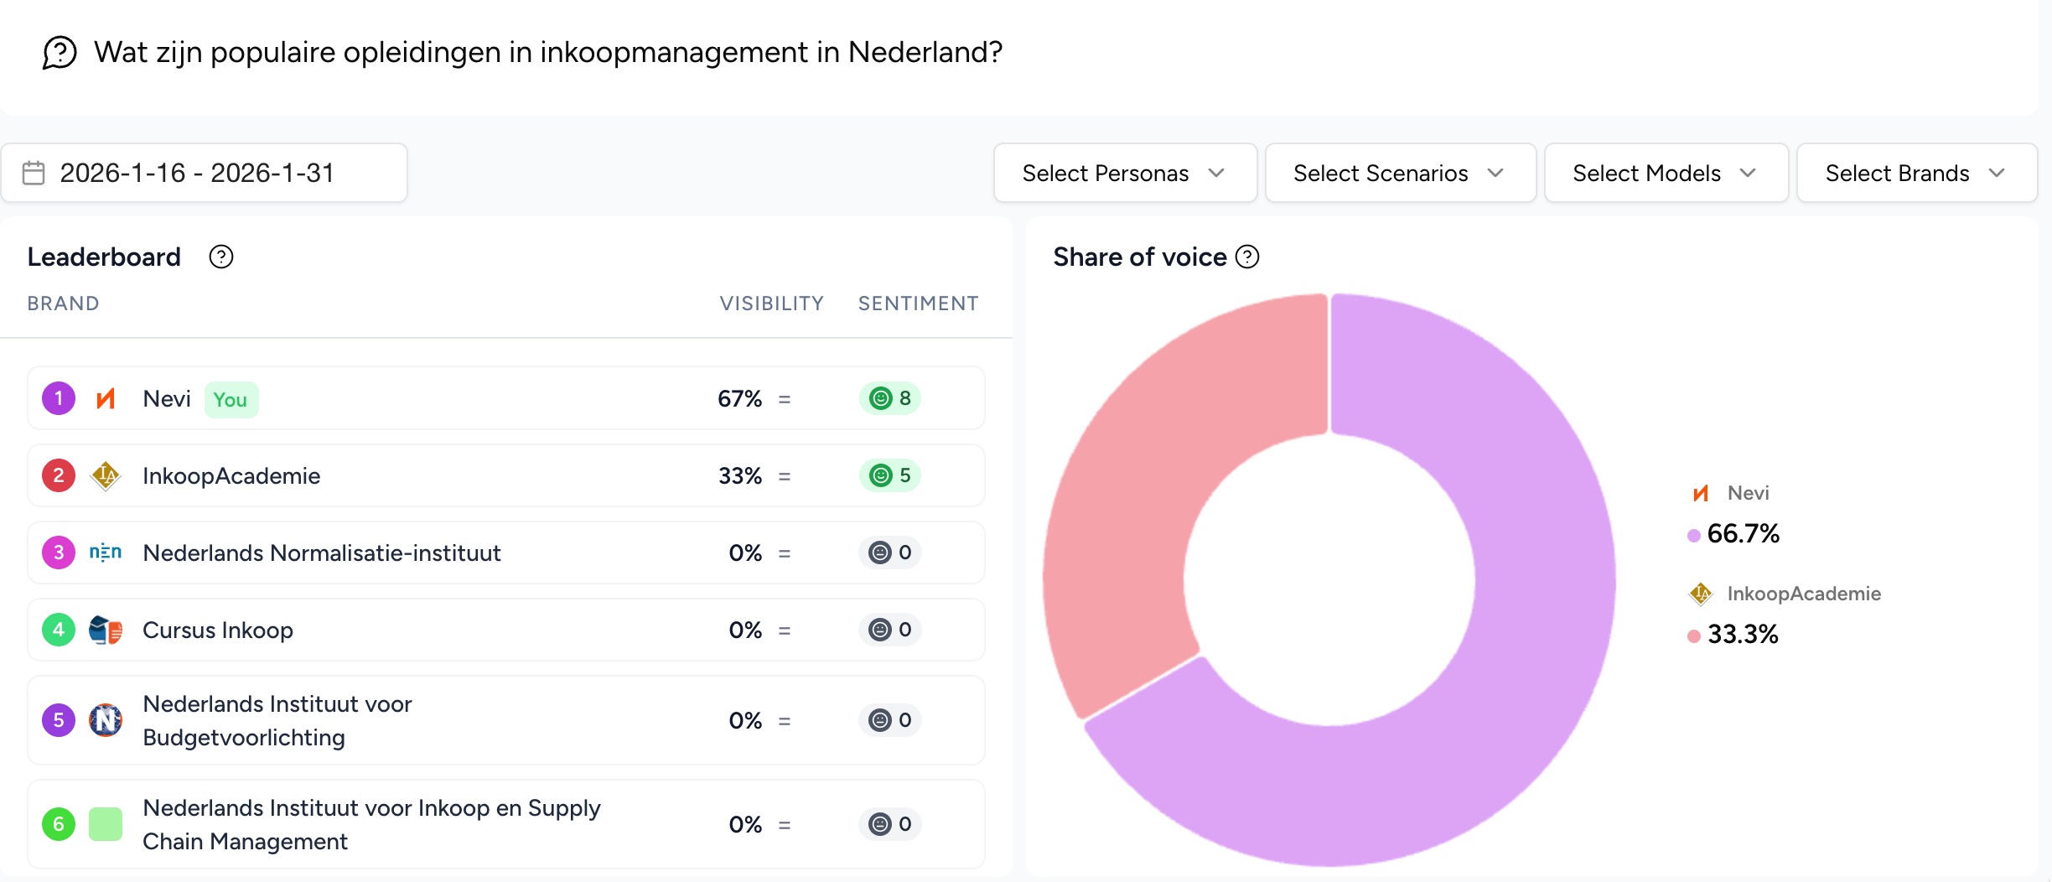Viewport: 2052px width, 882px height.
Task: Click the InkoopAcademie logo icon
Action: 106,475
